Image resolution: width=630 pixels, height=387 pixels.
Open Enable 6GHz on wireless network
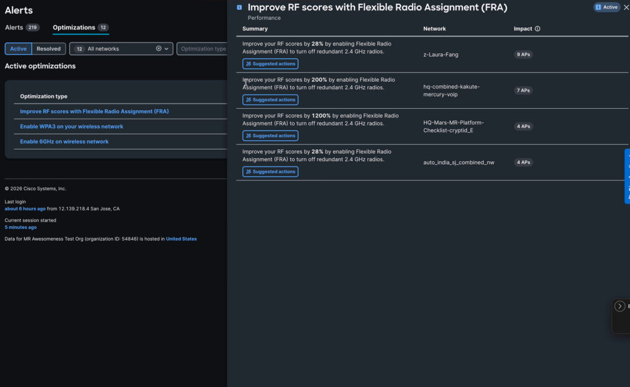(x=64, y=142)
